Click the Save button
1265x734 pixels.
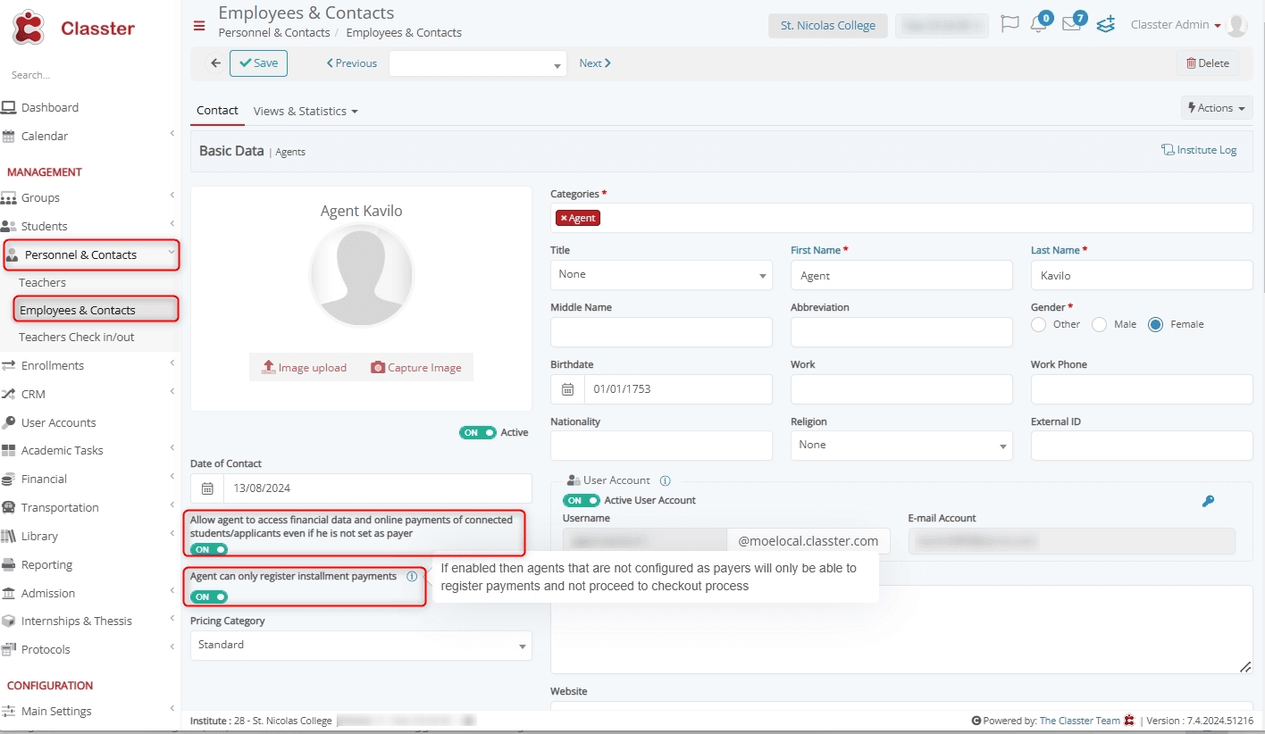pyautogui.click(x=258, y=63)
